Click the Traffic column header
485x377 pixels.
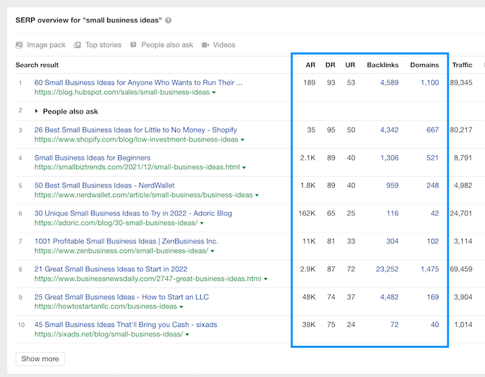pyautogui.click(x=462, y=65)
